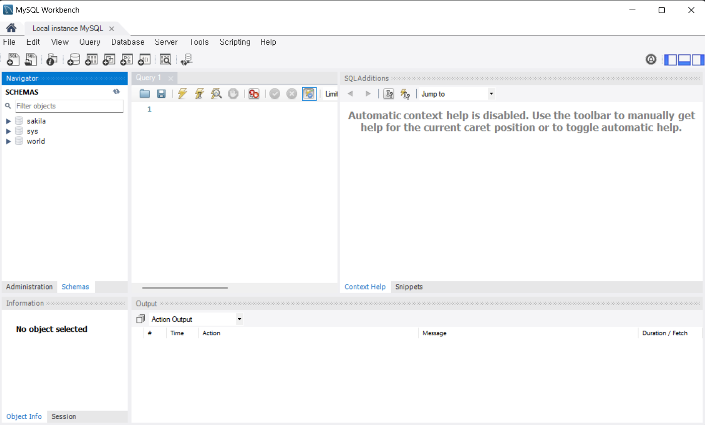Toggle automatic context help

coord(405,94)
